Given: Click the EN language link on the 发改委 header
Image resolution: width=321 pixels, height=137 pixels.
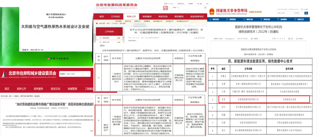Looking at the screenshot, I should (207, 4).
